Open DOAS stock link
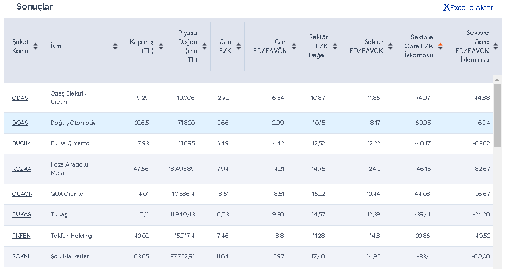Screen dimensions: 505x269 pyautogui.click(x=20, y=123)
